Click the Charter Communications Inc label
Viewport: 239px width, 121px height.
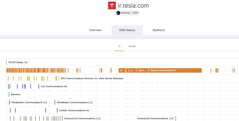tap(74, 110)
